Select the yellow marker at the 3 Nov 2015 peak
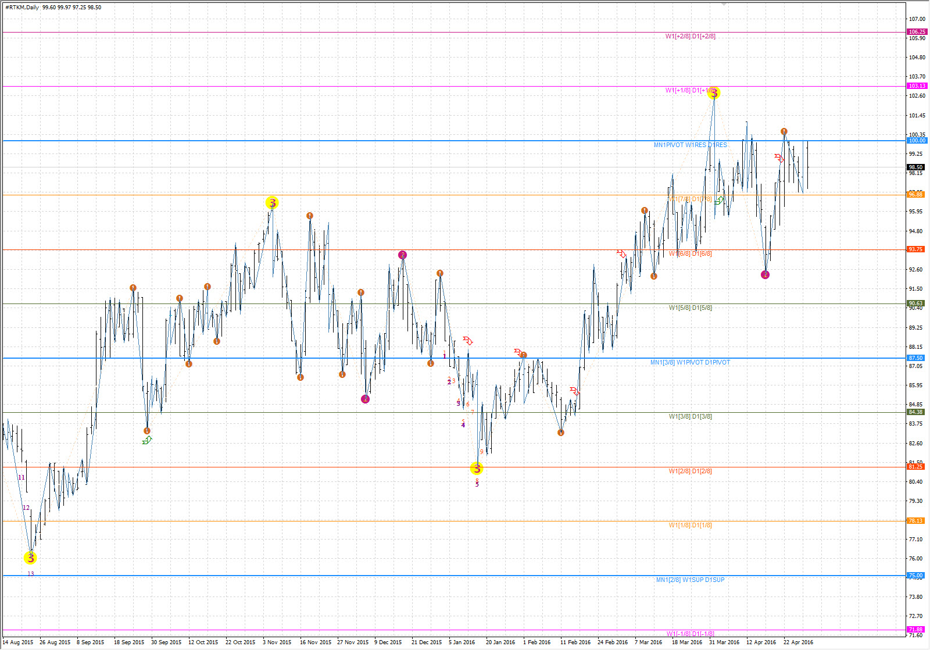 click(x=272, y=203)
